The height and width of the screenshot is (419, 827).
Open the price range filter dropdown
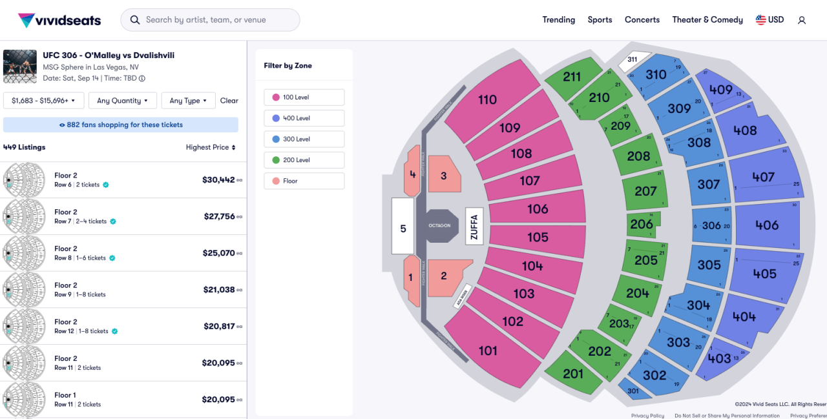tap(43, 100)
